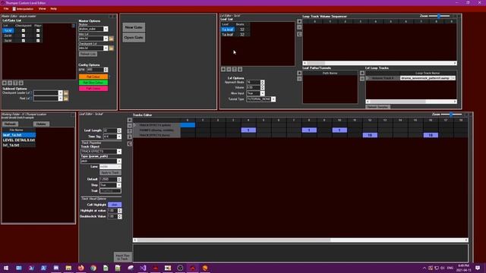The width and height of the screenshot is (486, 273).
Task: Copy icon beside Loop Track Volume Sequencer
Action: (299, 34)
